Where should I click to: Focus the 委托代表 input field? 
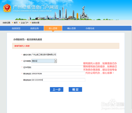44,55
